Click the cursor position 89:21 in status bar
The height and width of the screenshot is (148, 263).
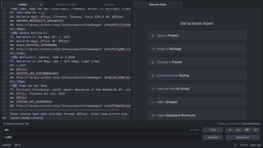tap(18, 145)
